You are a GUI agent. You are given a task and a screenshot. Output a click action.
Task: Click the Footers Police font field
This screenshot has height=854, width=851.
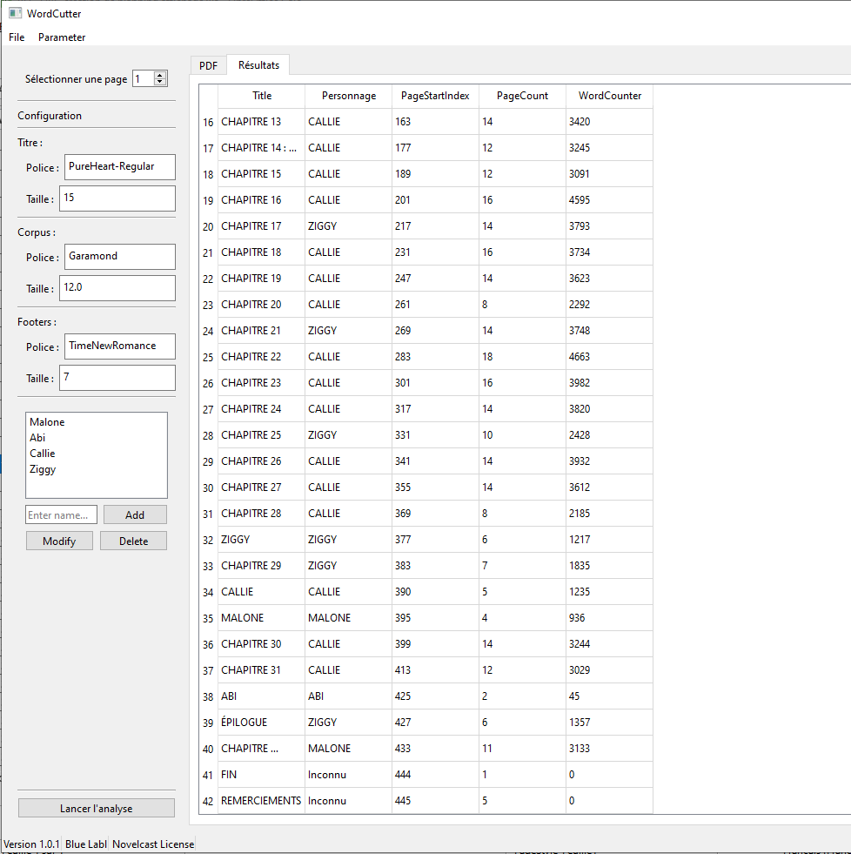coord(119,346)
